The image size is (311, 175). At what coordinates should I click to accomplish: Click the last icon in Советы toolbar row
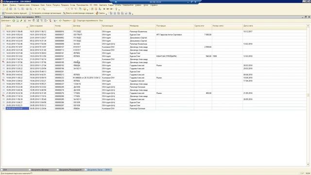click(x=130, y=13)
